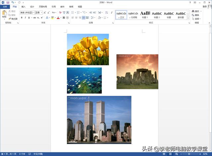Click the character shading icon
Viewport: 212px width, 156px height.
[x=64, y=18]
